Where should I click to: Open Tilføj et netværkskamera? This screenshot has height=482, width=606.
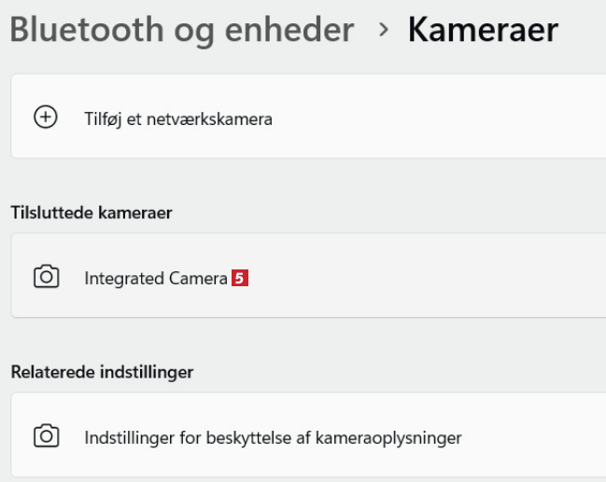point(177,119)
